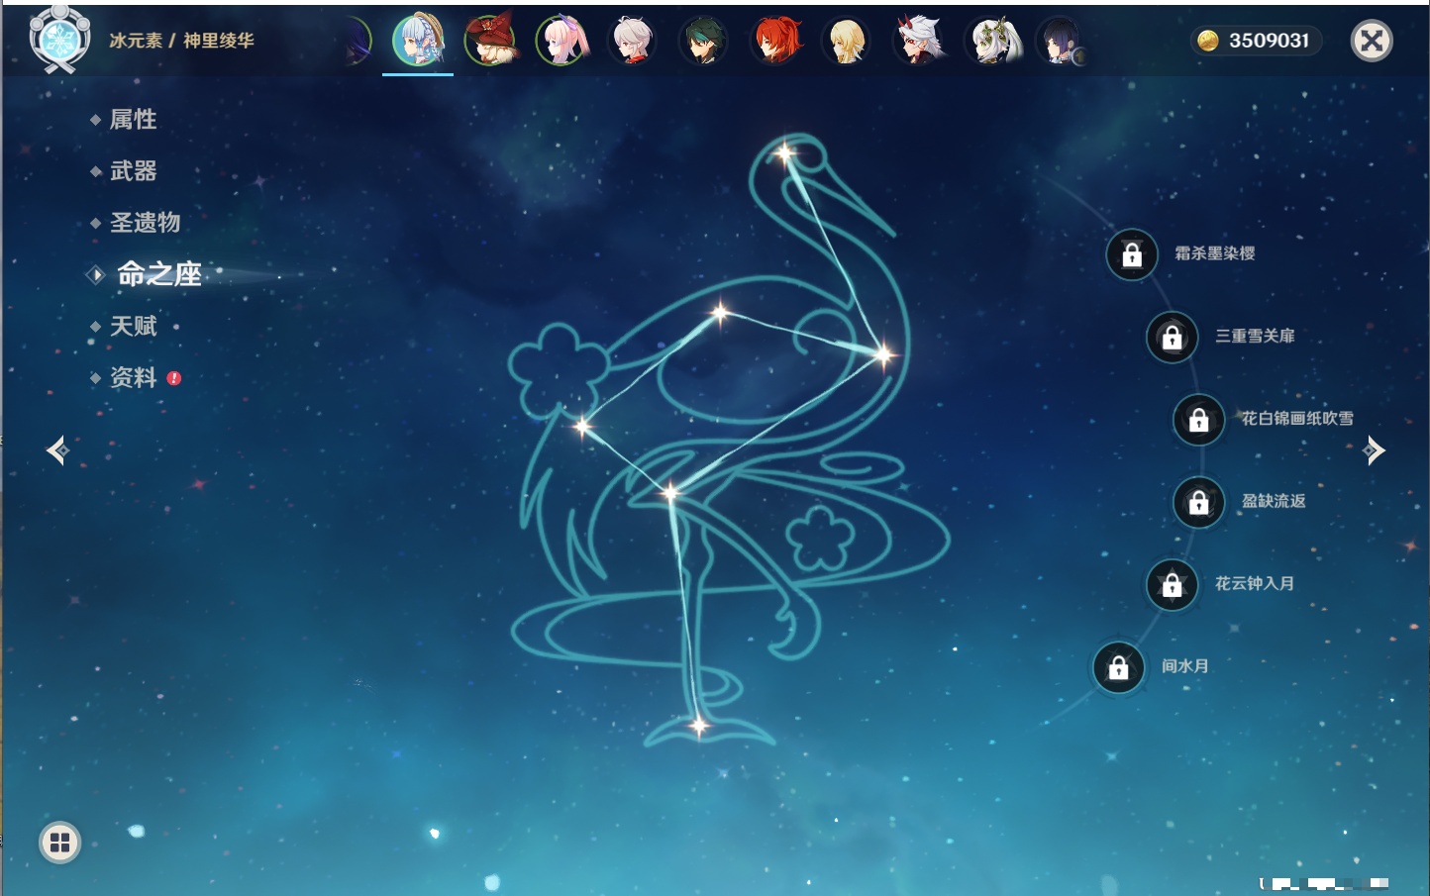Switch to the 天赋 talents page
Screen dimensions: 1430x896
(x=133, y=327)
